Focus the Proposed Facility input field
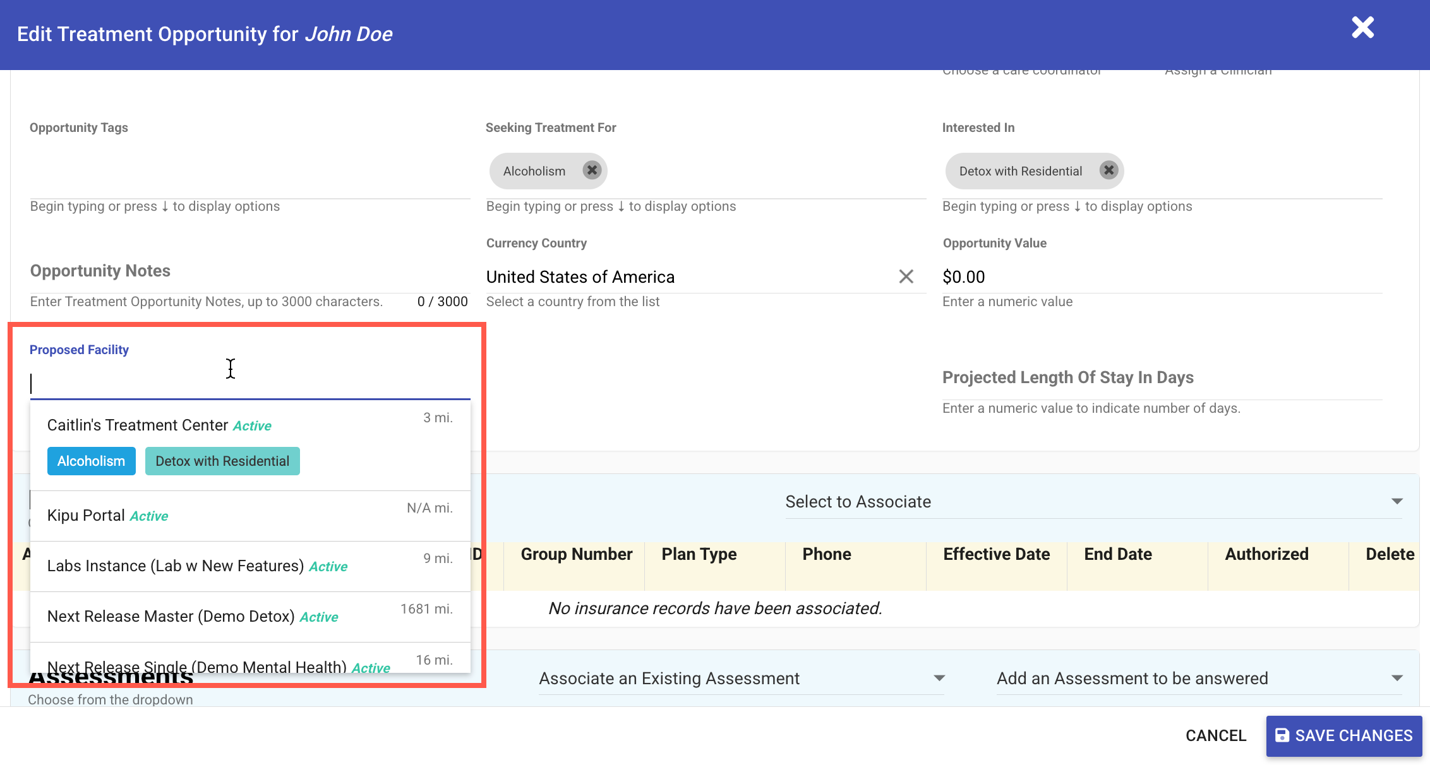This screenshot has width=1430, height=765. click(249, 383)
